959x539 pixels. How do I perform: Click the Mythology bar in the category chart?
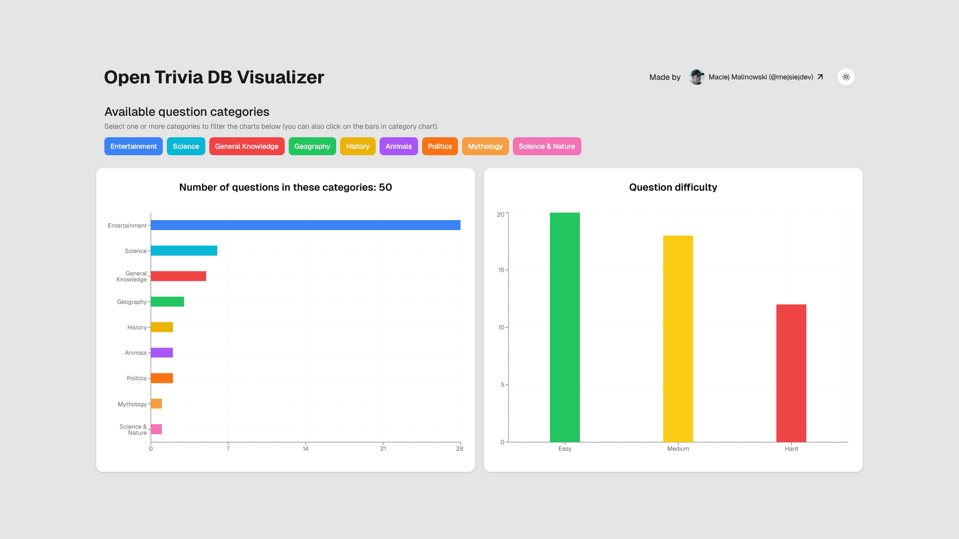click(x=156, y=403)
